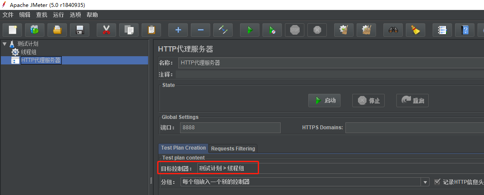The image size is (484, 195).
Task: Click the Function Helper list icon
Action: click(x=442, y=30)
